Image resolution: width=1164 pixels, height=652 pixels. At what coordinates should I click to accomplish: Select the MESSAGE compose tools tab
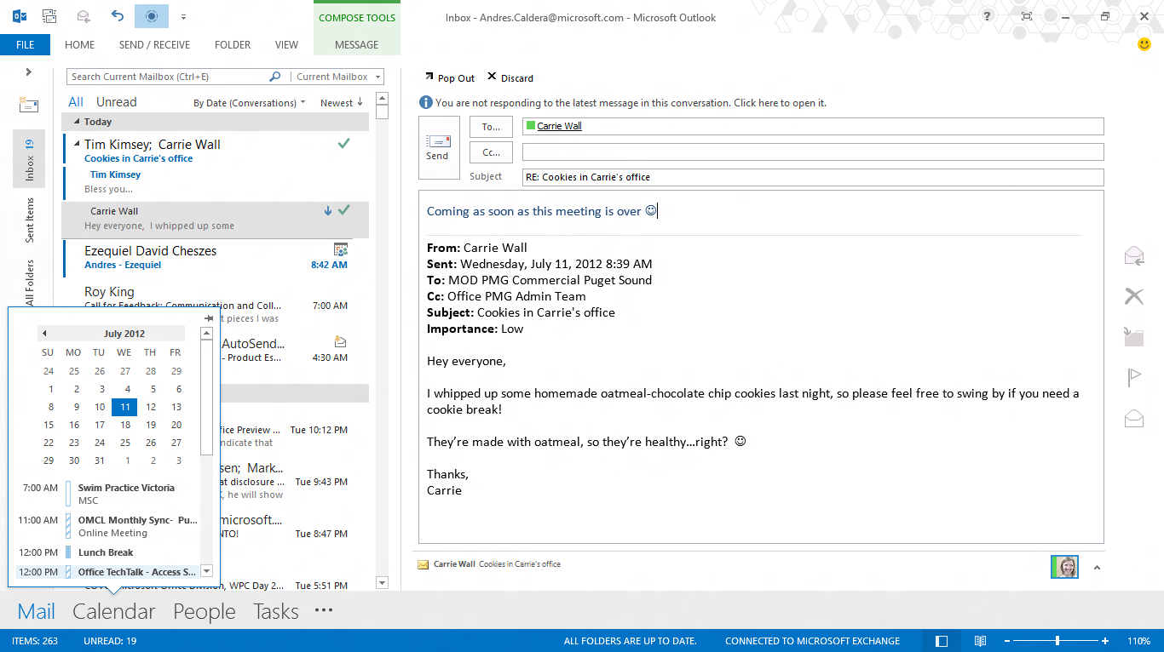click(357, 45)
